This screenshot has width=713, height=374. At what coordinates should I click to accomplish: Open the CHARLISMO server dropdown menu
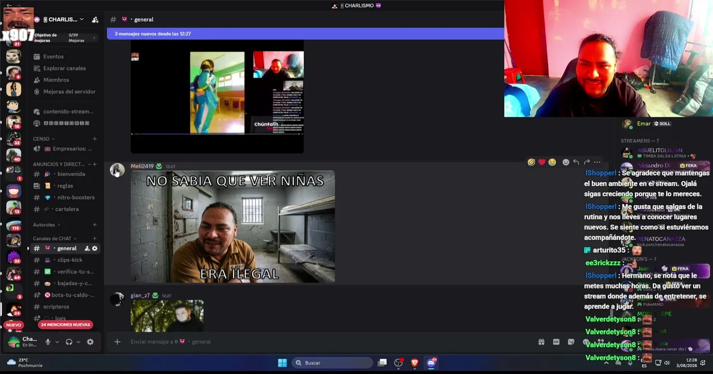(x=63, y=20)
